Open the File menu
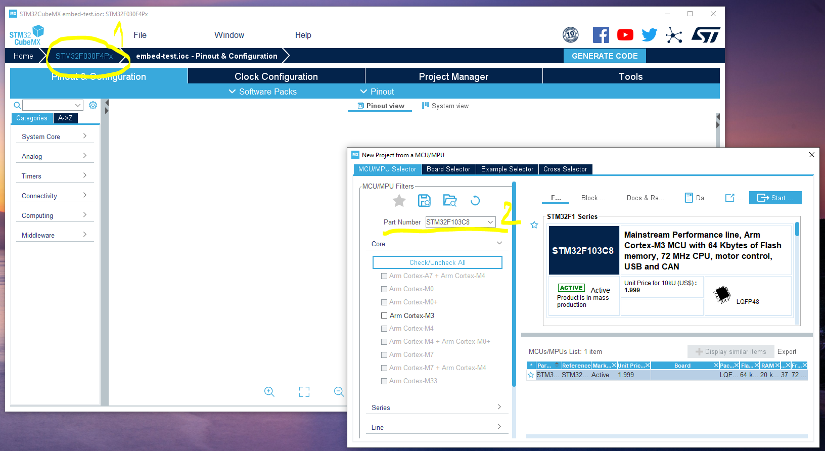 coord(140,35)
